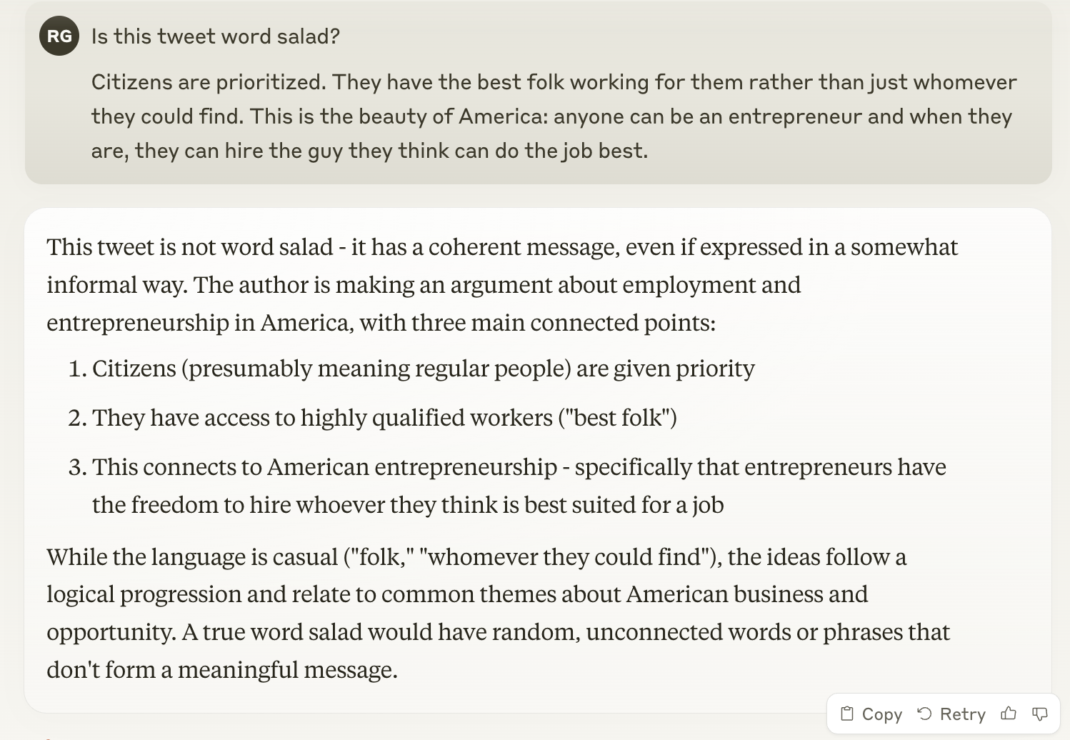1070x740 pixels.
Task: Click the quoted tweet starting "Citizens are prioritized"
Action: pos(554,116)
